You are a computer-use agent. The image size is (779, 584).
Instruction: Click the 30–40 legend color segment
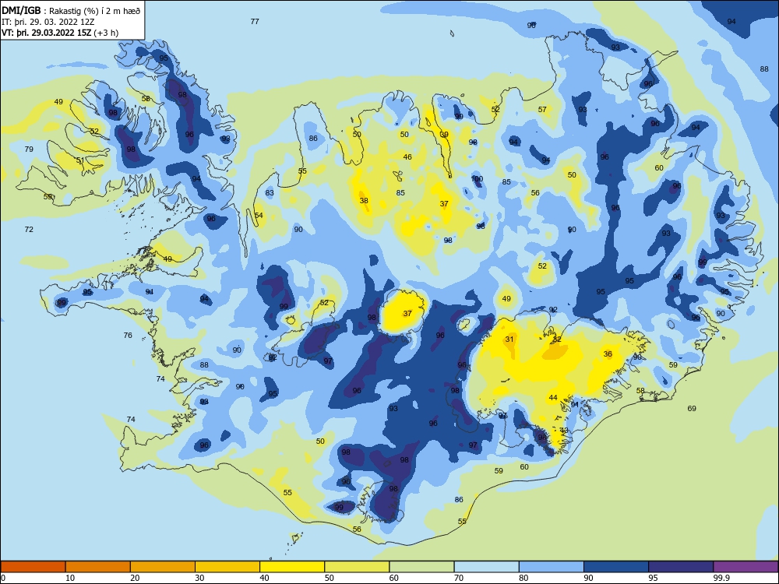(227, 567)
